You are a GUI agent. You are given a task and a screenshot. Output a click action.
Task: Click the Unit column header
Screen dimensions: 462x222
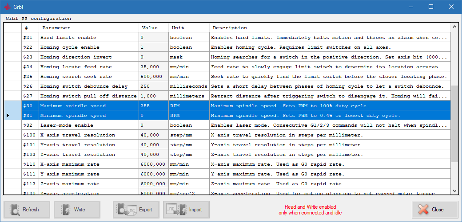[x=189, y=28]
